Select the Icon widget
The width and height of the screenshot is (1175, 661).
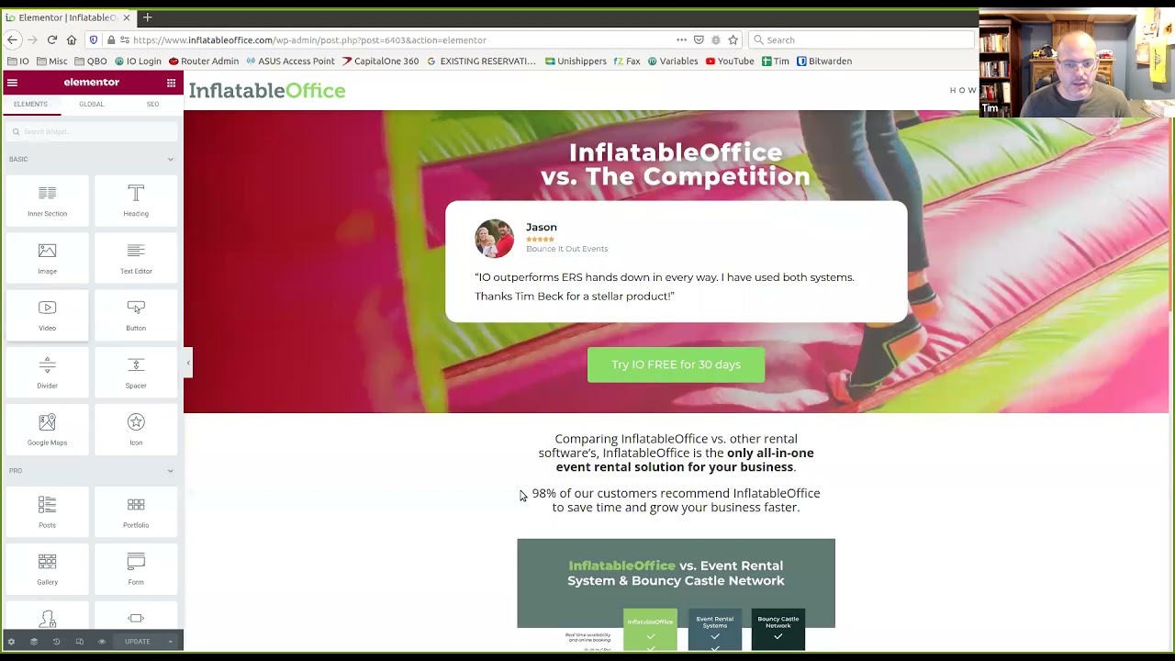pos(136,430)
